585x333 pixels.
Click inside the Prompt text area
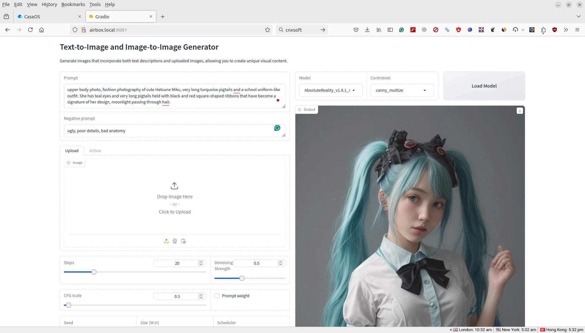click(175, 96)
